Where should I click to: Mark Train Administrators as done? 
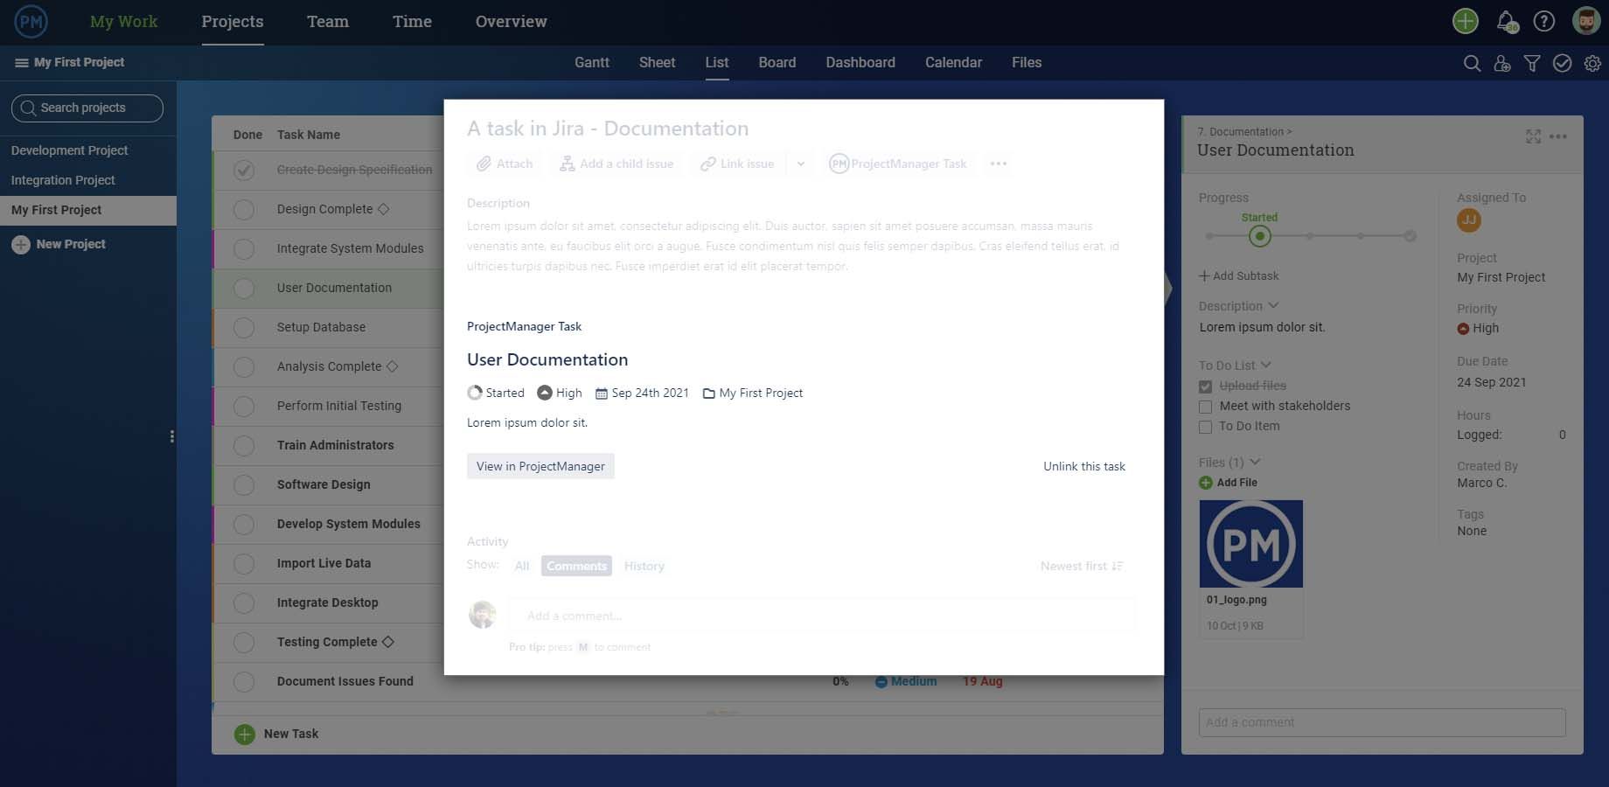244,446
